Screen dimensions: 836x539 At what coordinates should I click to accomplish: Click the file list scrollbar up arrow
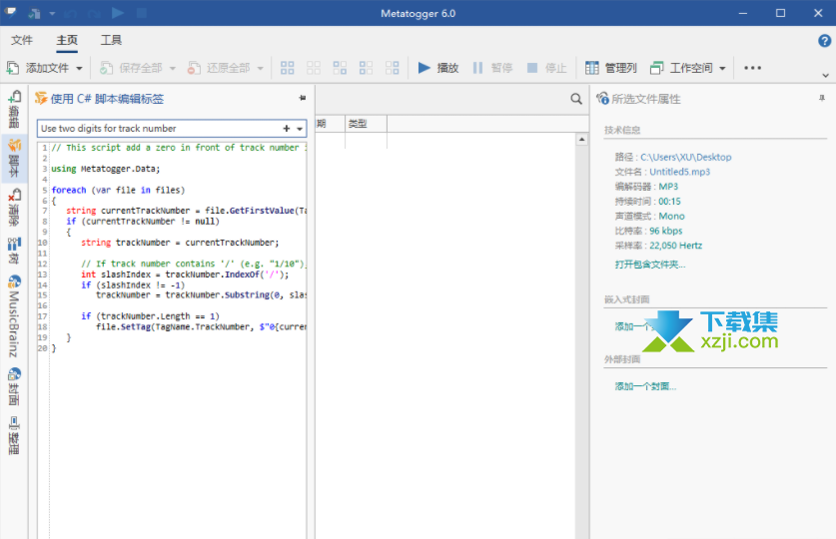[x=581, y=140]
